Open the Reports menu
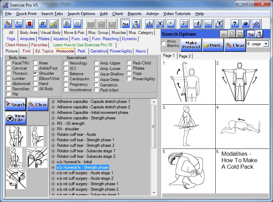This screenshot has width=273, height=202. 134,14
